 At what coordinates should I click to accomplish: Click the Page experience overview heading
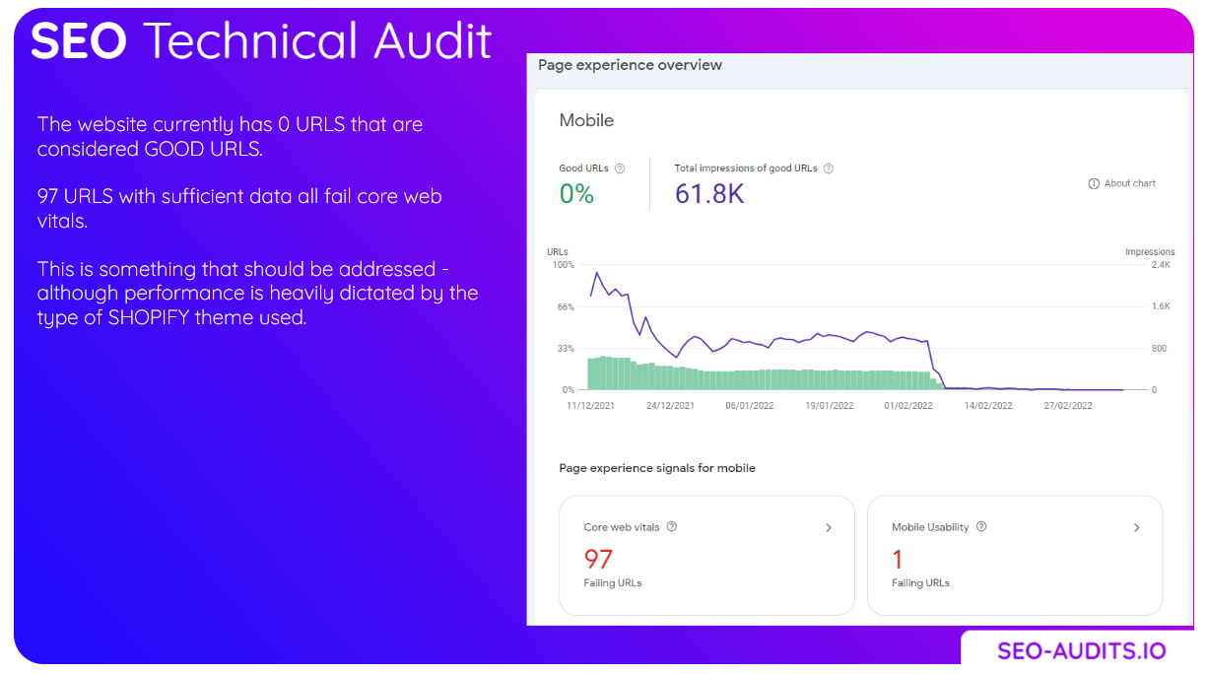click(630, 65)
